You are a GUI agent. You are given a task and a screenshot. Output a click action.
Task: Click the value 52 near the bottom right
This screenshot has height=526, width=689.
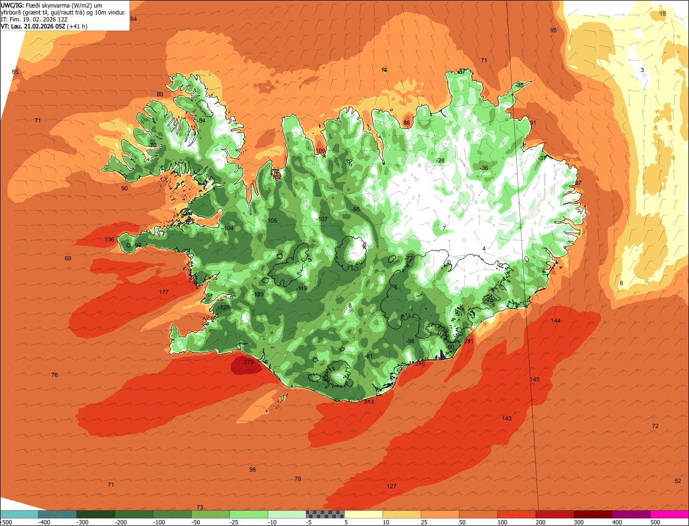coord(678,481)
